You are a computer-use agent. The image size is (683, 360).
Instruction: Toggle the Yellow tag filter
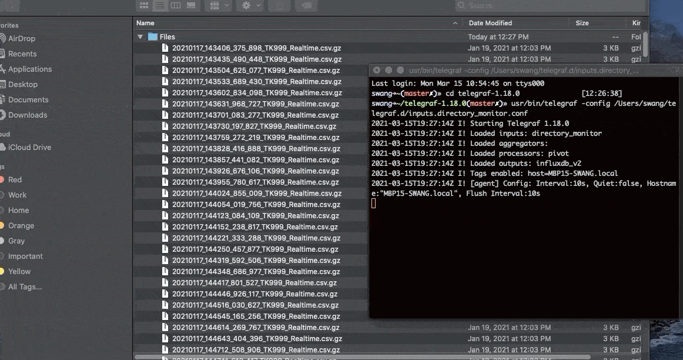tap(20, 271)
